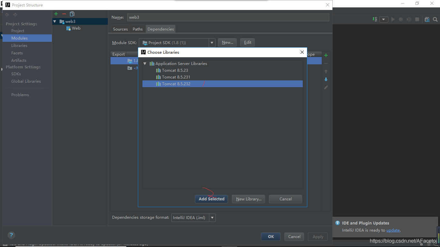This screenshot has width=440, height=247.
Task: Switch to the Paths tab
Action: (x=138, y=29)
